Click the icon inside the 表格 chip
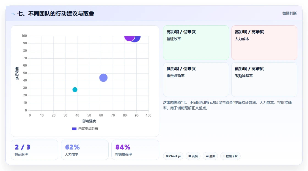 (190, 156)
